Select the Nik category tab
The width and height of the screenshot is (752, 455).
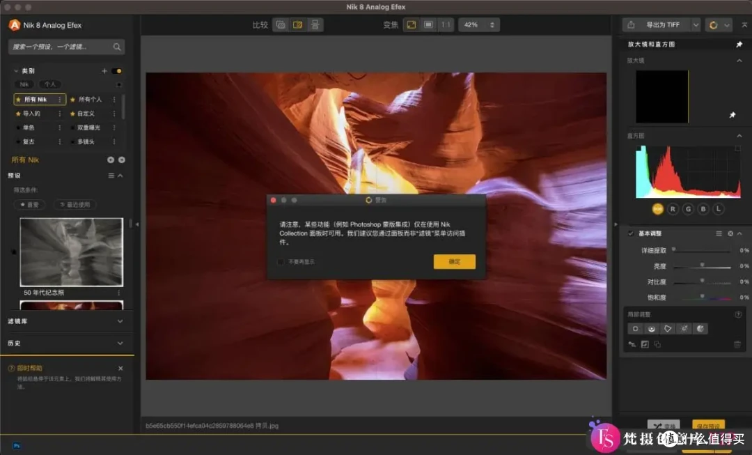[x=24, y=84]
